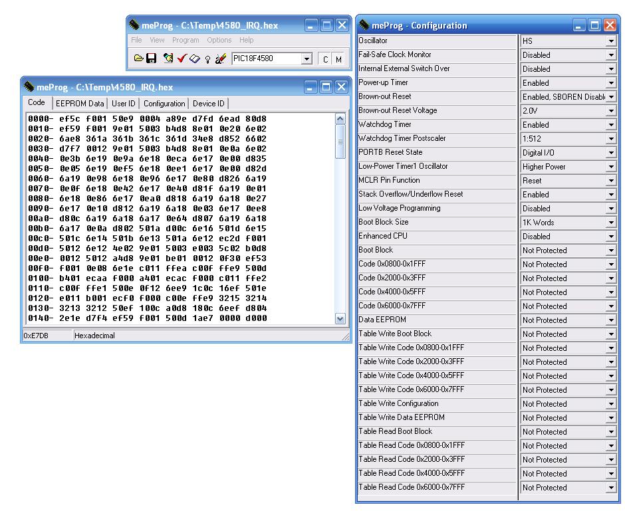Expand the Table Write Boot Block dropdown
Screen dimensions: 625x511
[x=611, y=334]
